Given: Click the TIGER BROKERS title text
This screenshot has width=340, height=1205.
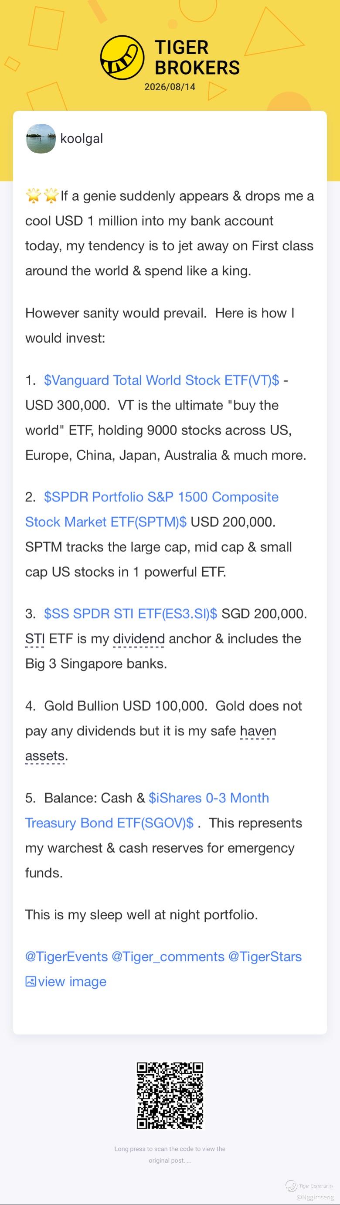Looking at the screenshot, I should pyautogui.click(x=197, y=58).
